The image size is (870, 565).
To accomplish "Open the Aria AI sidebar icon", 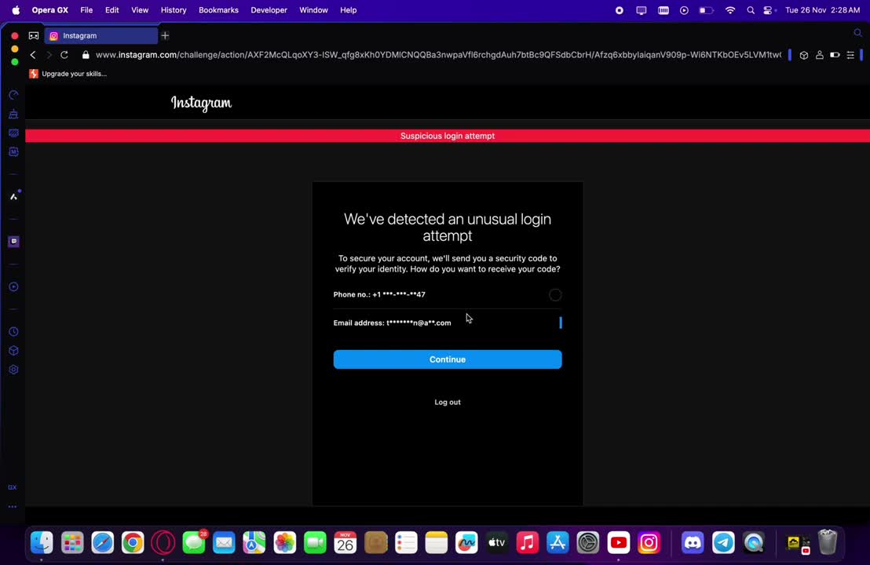I will [14, 196].
